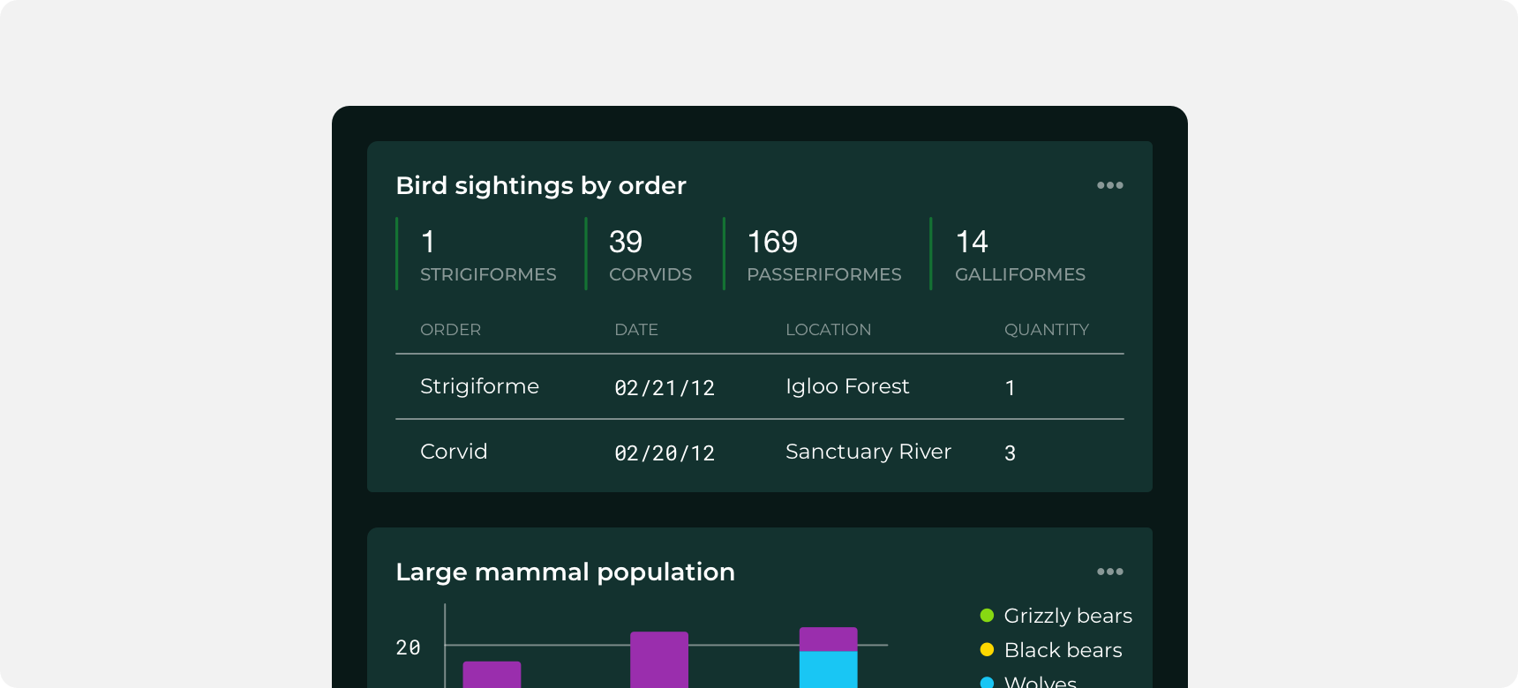Click the ORDER column header
1518x688 pixels.
point(450,329)
